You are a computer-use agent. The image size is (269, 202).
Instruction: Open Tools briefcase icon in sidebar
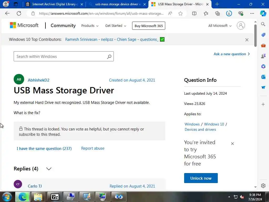click(x=263, y=45)
